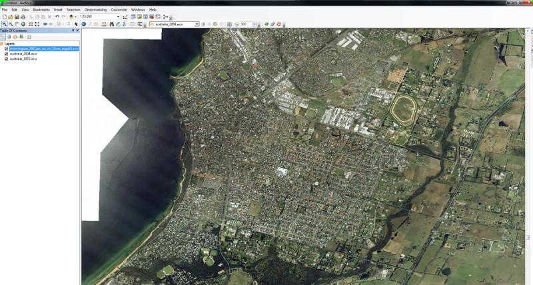533x285 pixels.
Task: Open an existing map document
Action: point(11,17)
